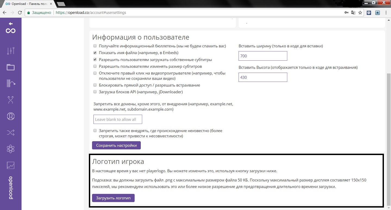Screen dimensions: 391x210
Task: Uncheck the 'Показать имя файла' checkbox
Action: (x=95, y=53)
